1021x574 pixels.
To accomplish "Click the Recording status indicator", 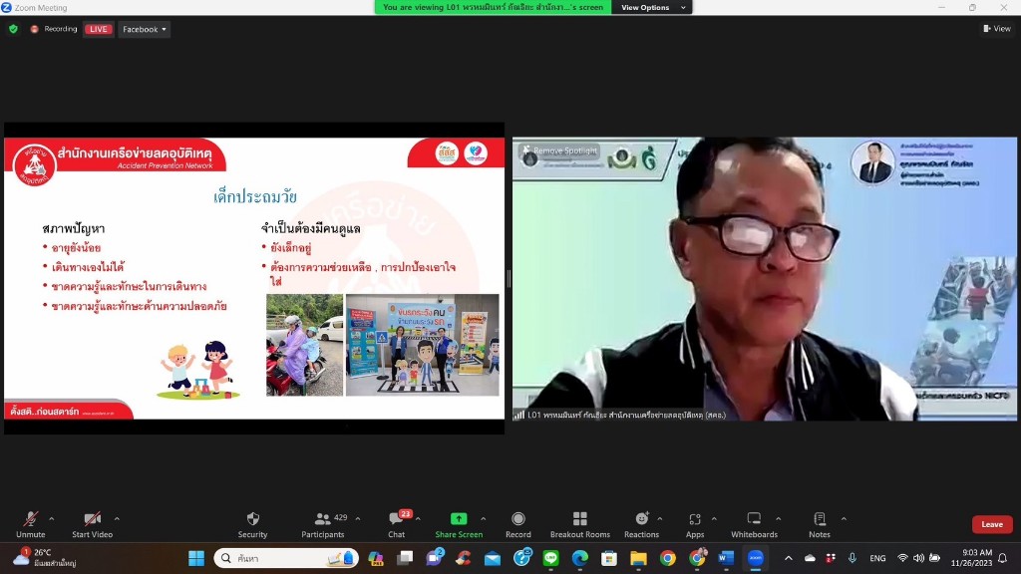I will click(54, 29).
